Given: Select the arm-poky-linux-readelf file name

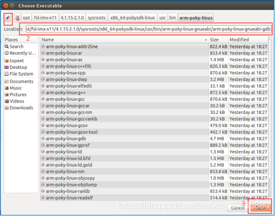Looking at the screenshot, I should 70,198.
